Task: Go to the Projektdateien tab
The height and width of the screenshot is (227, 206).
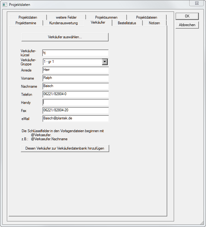Action: pos(146,17)
